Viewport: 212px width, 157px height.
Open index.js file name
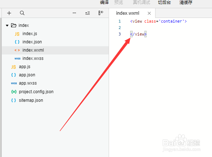[30, 34]
